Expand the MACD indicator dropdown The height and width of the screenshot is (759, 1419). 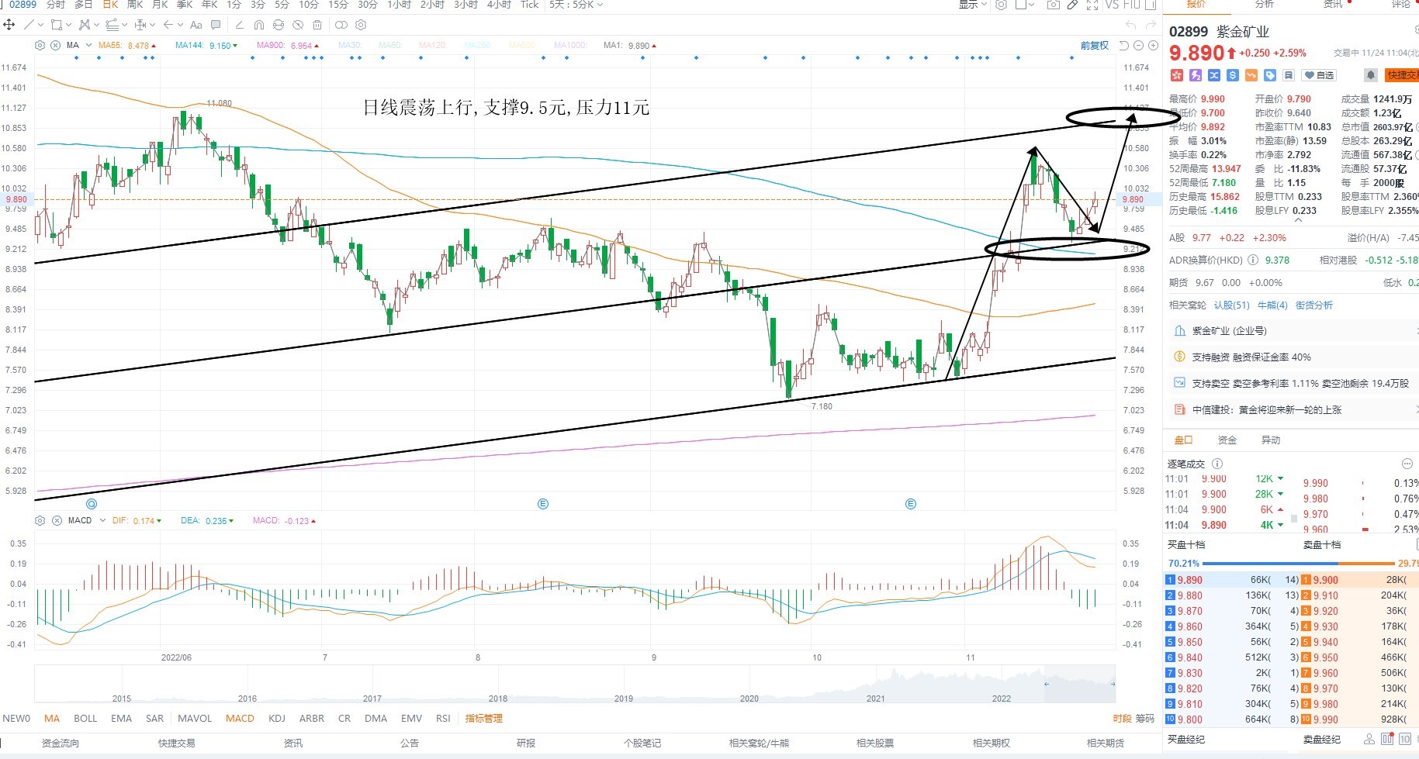click(102, 520)
